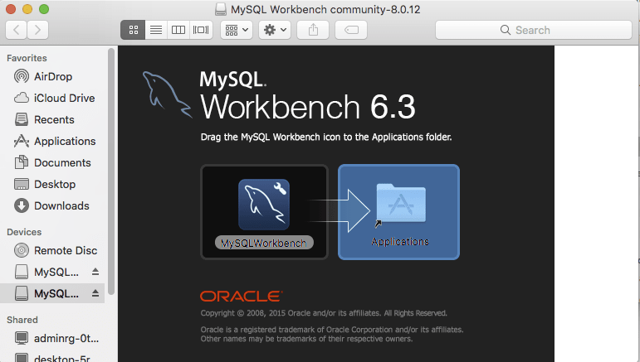Click the Share toolbar button
Image resolution: width=640 pixels, height=362 pixels.
(313, 30)
